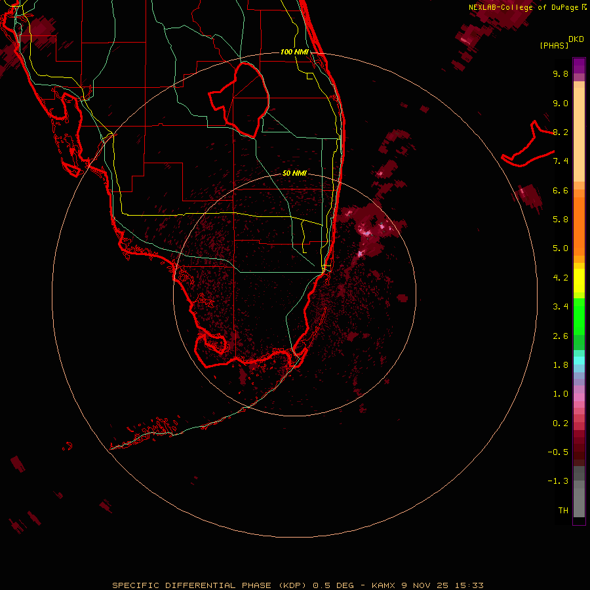Select the 1.8 scale value
The image size is (590, 590).
(x=560, y=365)
